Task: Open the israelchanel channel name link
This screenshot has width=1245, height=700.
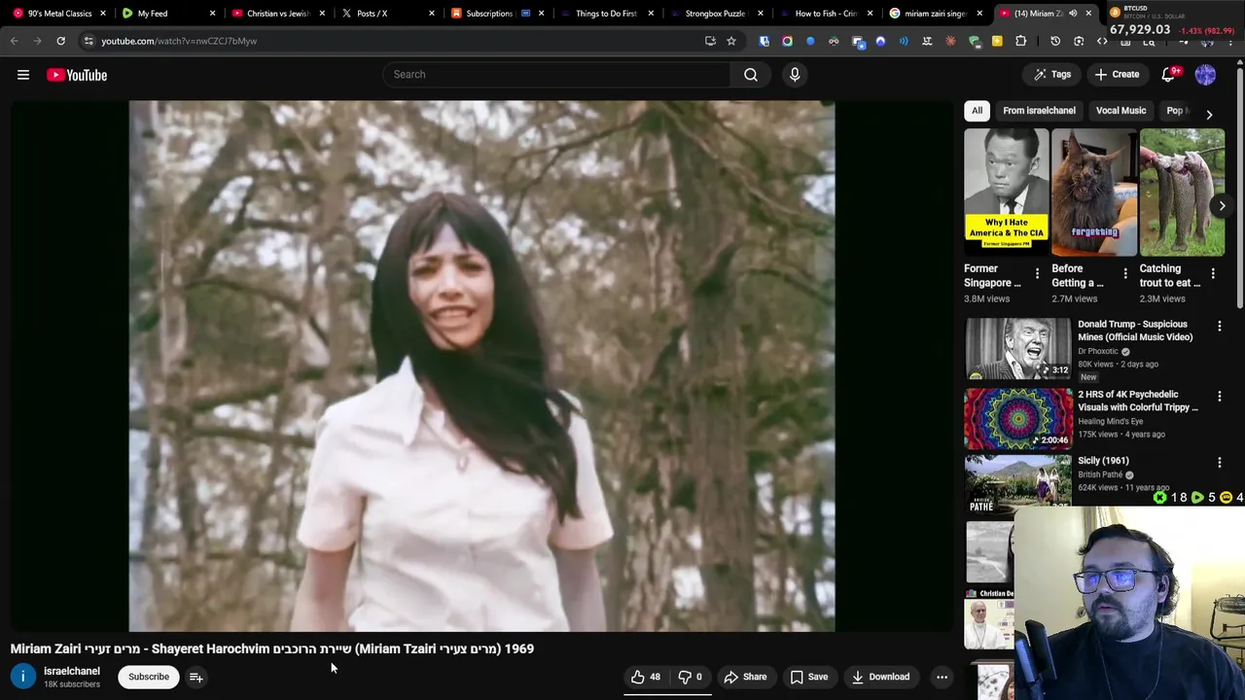Action: (x=72, y=671)
